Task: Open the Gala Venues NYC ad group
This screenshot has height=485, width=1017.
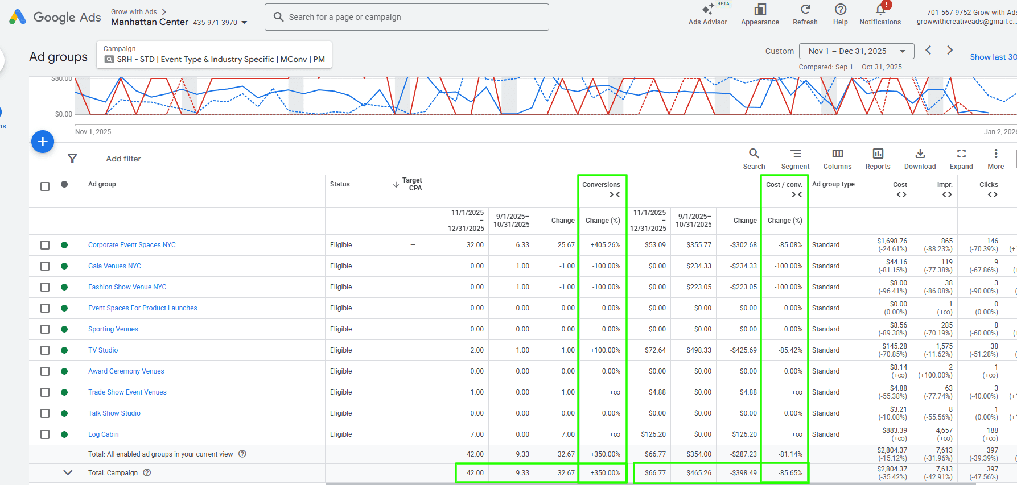Action: click(114, 266)
